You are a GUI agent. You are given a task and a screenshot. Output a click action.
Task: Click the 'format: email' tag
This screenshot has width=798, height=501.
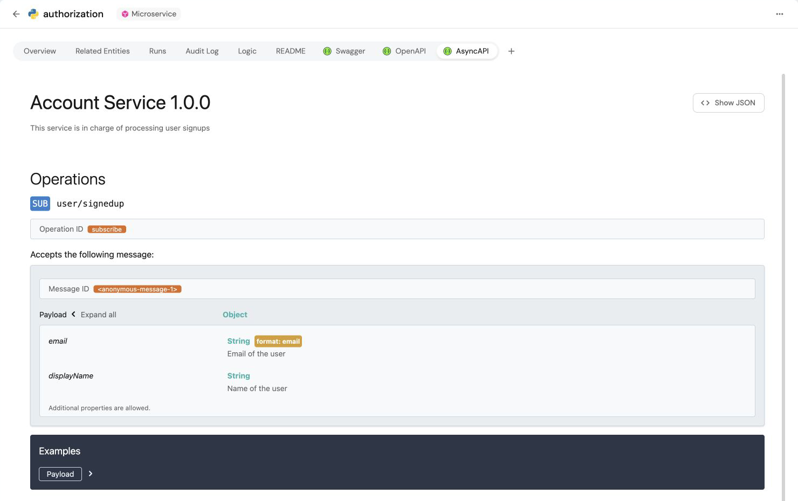click(x=278, y=341)
